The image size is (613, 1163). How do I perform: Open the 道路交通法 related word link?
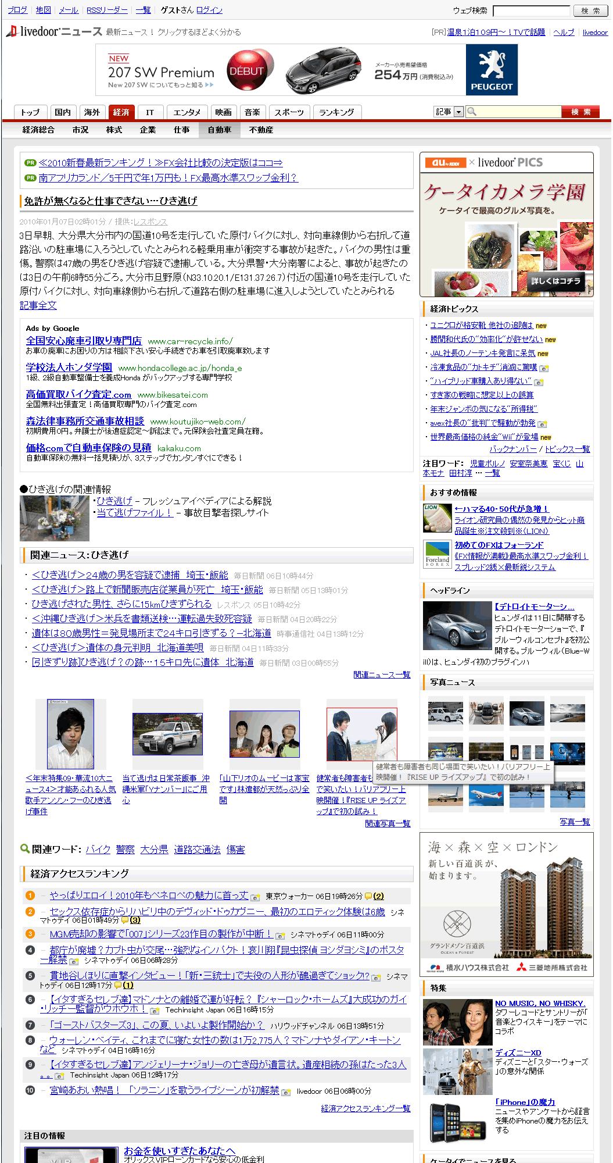[x=197, y=850]
